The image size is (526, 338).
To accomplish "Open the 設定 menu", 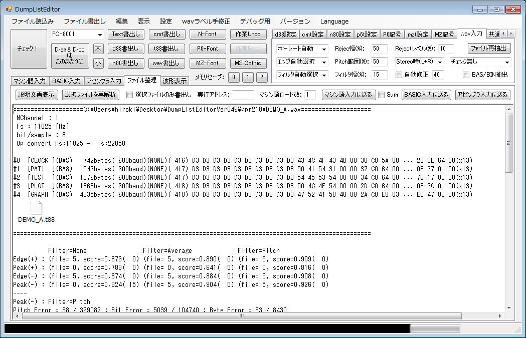I will click(x=165, y=22).
